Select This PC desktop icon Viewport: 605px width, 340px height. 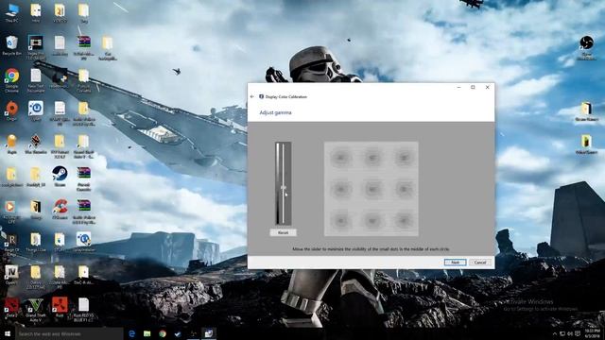pos(11,13)
